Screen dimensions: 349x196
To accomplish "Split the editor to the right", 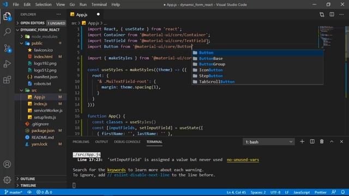I will [x=332, y=15].
